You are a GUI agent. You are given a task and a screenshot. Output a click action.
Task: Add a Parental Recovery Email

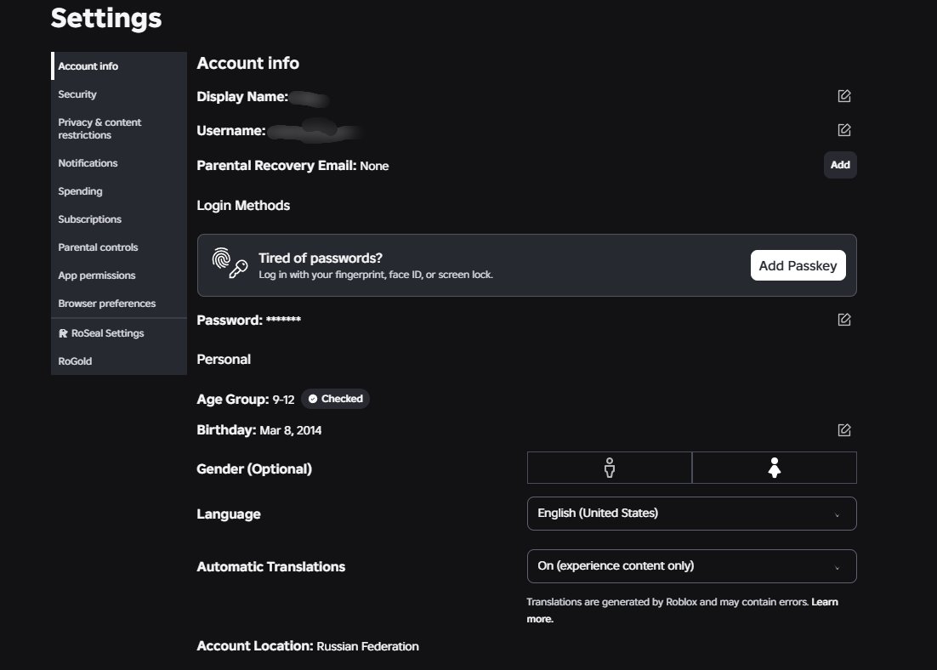(839, 165)
